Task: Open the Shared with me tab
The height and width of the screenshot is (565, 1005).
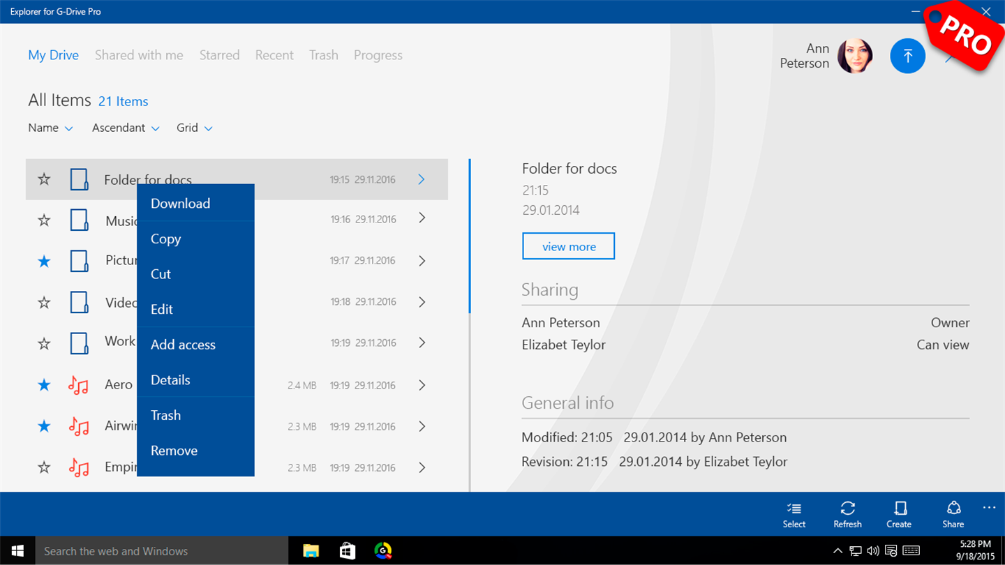Action: point(139,55)
